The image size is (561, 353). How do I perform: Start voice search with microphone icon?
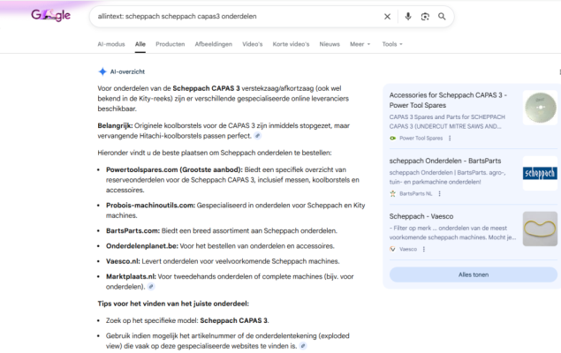408,17
